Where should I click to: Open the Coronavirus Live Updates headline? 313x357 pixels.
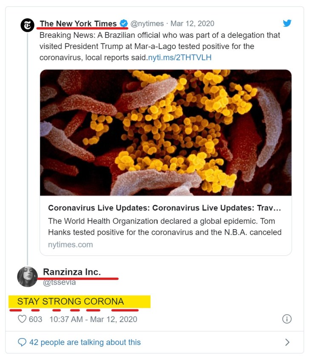click(x=165, y=208)
